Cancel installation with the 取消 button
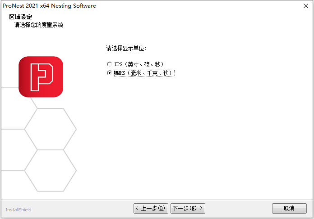314x219 pixels. pos(289,208)
